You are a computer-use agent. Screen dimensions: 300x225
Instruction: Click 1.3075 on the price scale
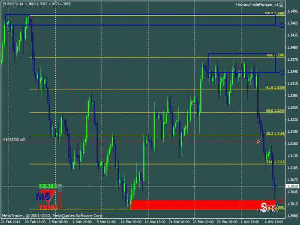point(293,180)
